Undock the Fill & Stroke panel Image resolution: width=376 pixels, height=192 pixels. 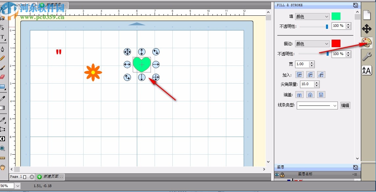(355, 5)
